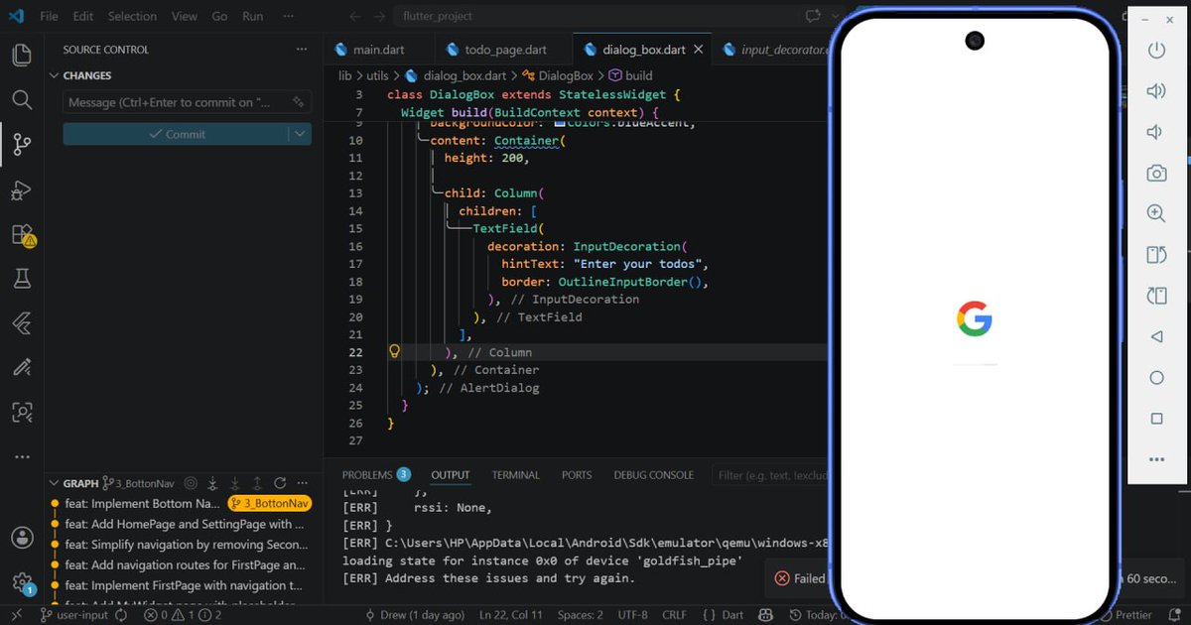Open the Run and Debug view
The height and width of the screenshot is (625, 1191).
pyautogui.click(x=22, y=190)
